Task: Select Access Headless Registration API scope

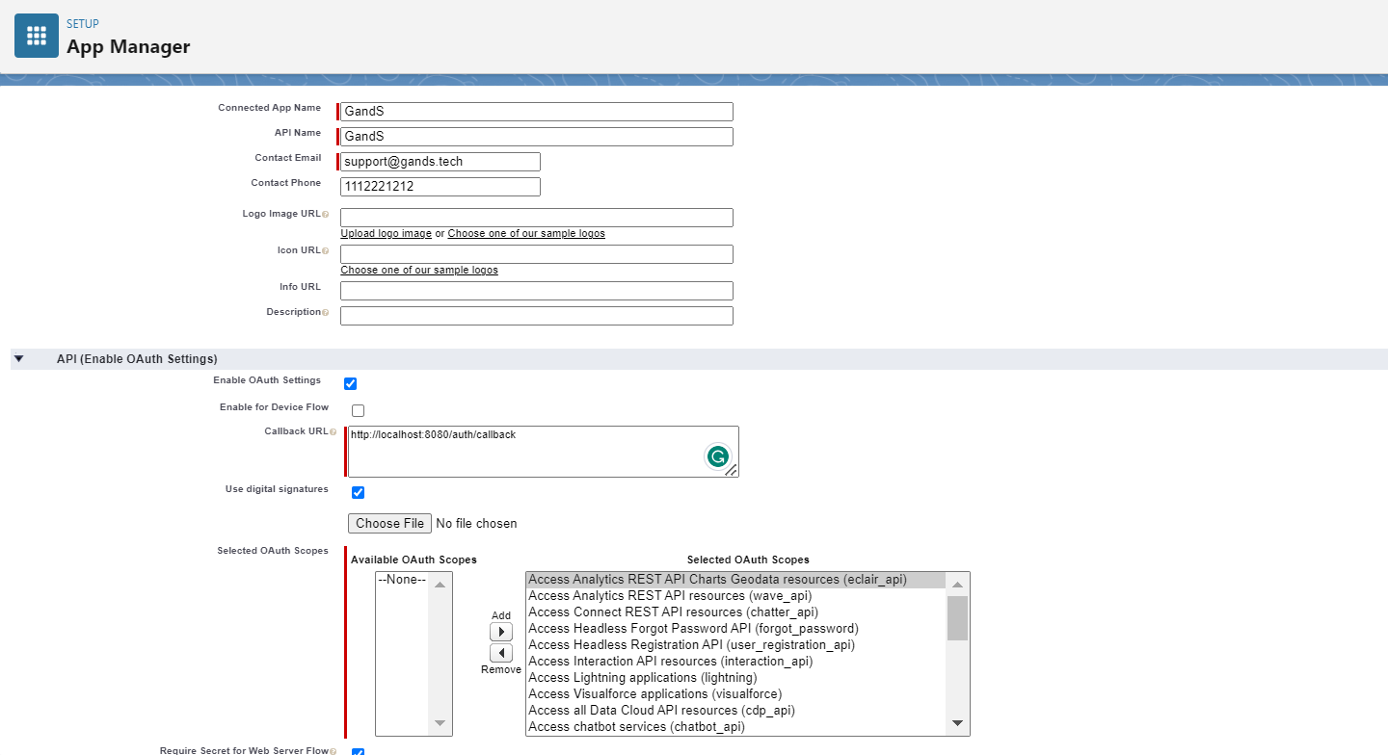Action: [x=736, y=645]
